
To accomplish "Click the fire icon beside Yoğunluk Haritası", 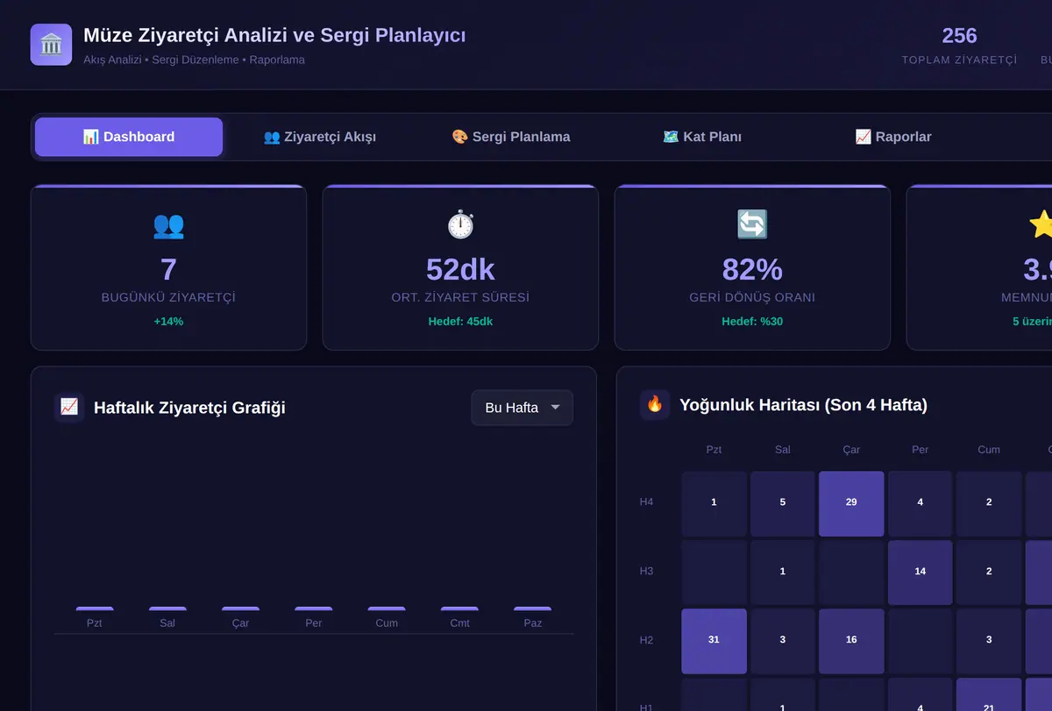I will point(655,404).
